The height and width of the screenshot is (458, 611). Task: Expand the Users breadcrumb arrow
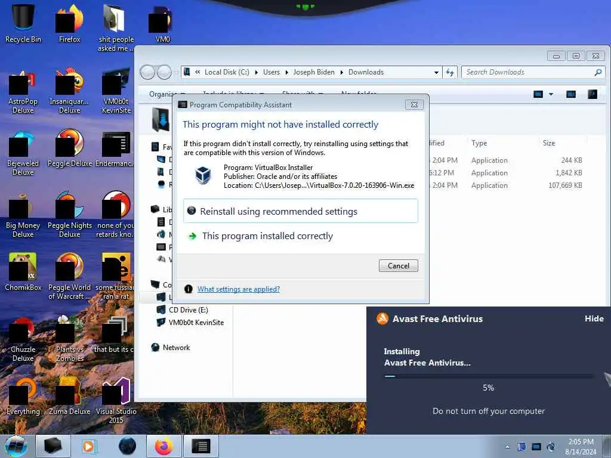coord(287,72)
